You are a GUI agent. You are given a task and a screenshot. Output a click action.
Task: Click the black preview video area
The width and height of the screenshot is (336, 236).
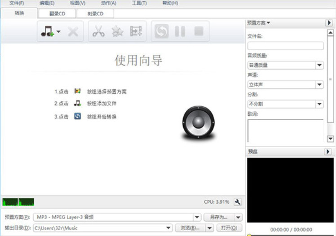(290, 190)
